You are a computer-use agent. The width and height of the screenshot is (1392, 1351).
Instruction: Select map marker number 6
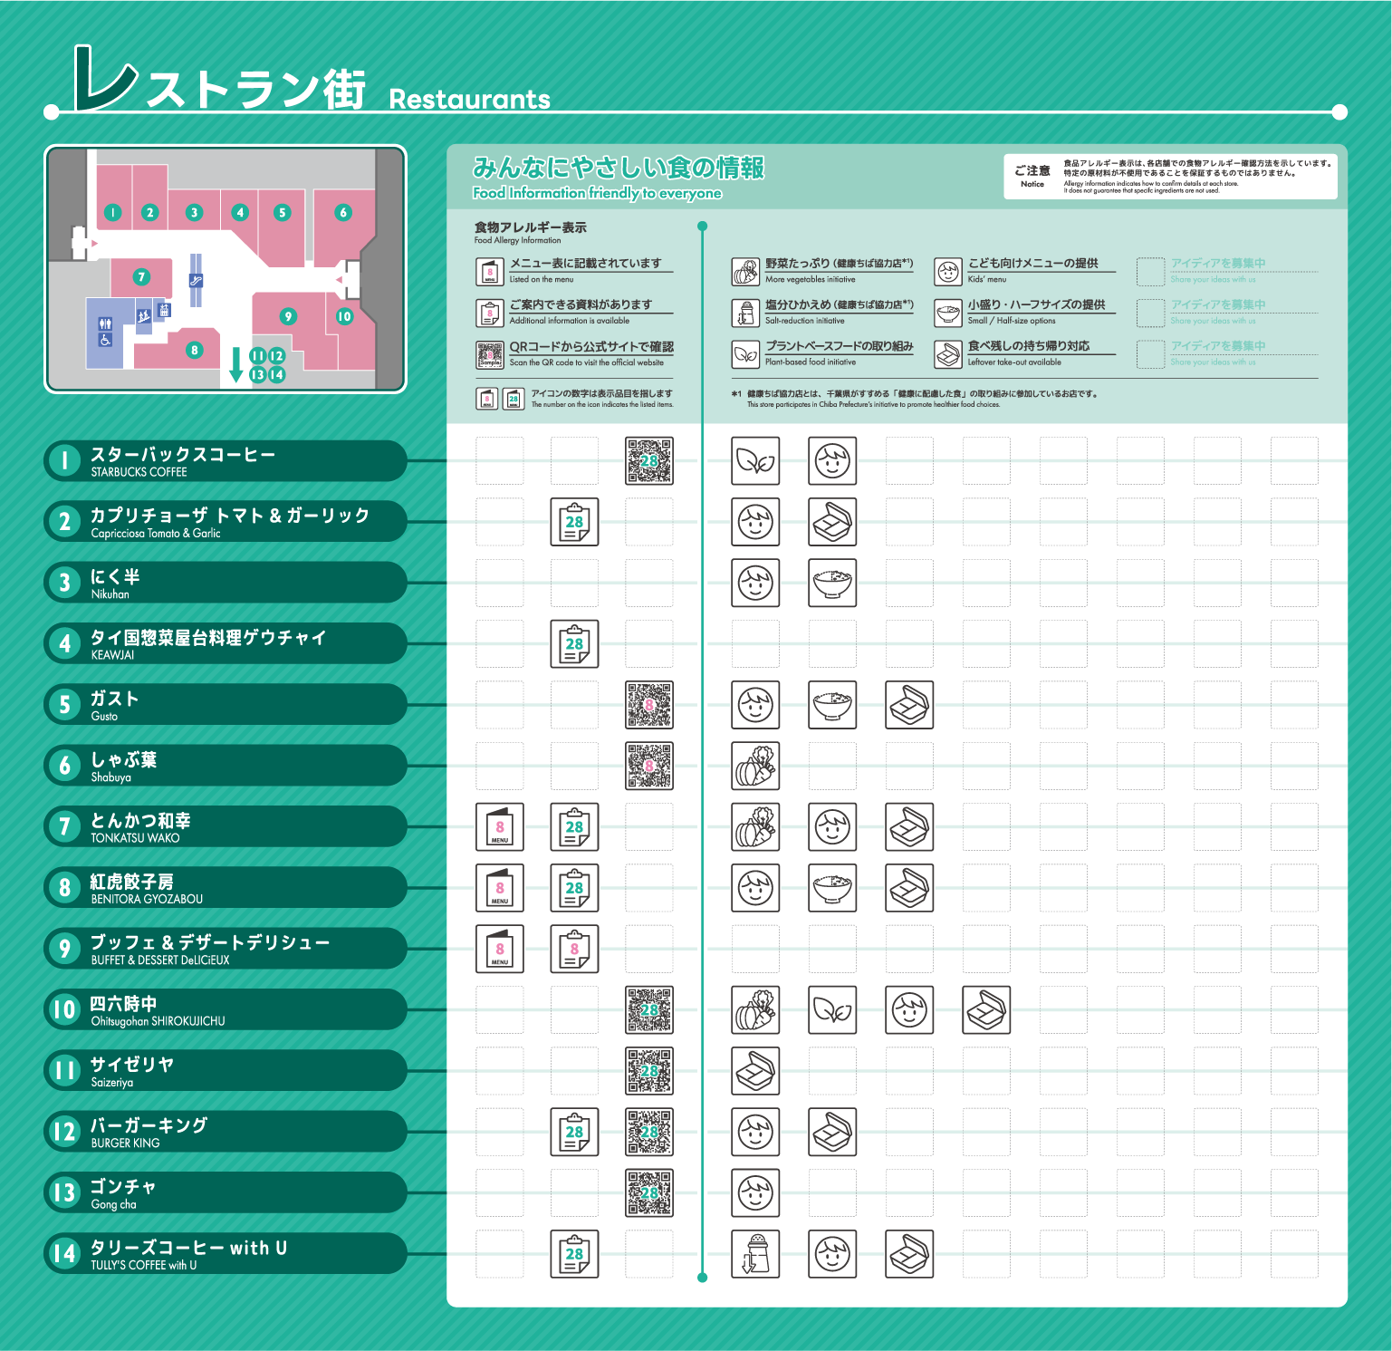click(x=342, y=213)
